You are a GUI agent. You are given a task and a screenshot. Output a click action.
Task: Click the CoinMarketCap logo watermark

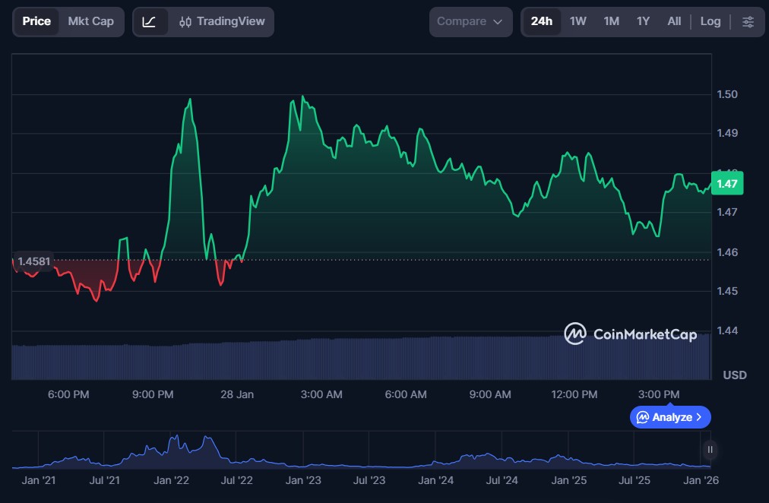coord(630,334)
